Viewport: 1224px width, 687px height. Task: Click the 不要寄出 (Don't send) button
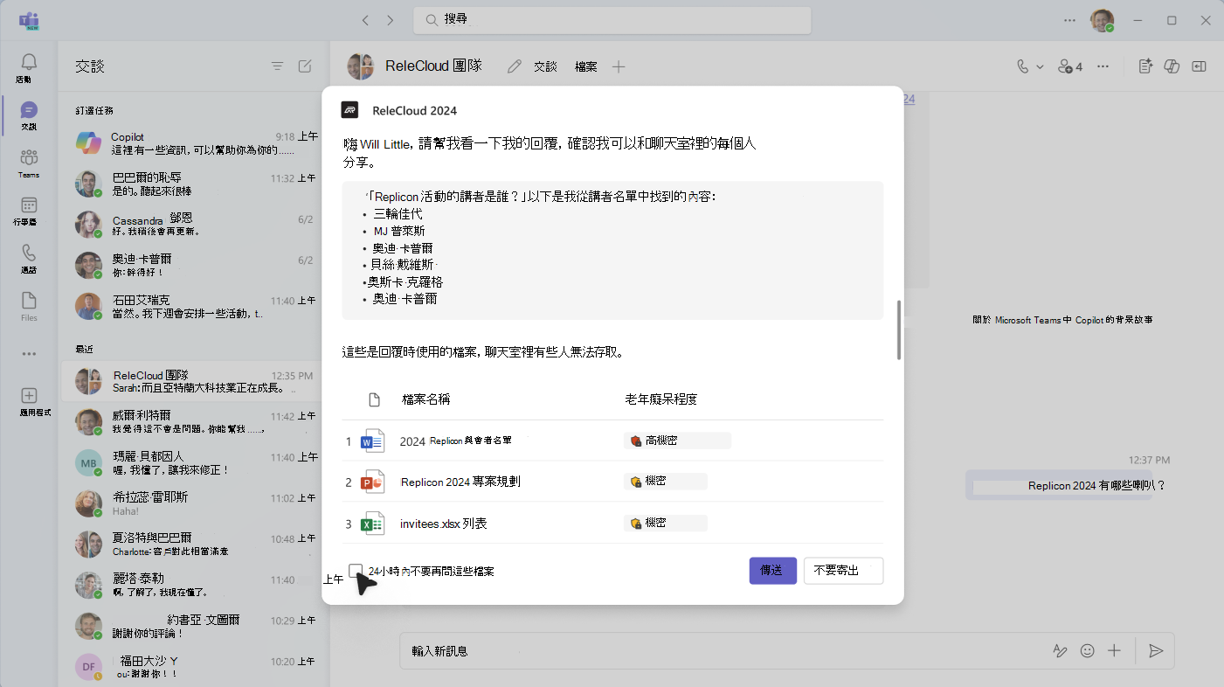coord(843,571)
